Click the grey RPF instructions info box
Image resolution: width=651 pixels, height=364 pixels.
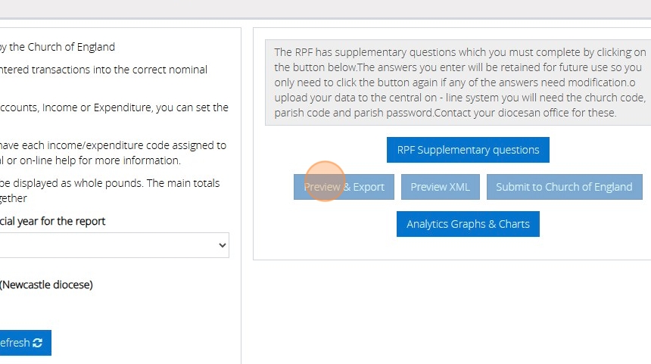(459, 83)
